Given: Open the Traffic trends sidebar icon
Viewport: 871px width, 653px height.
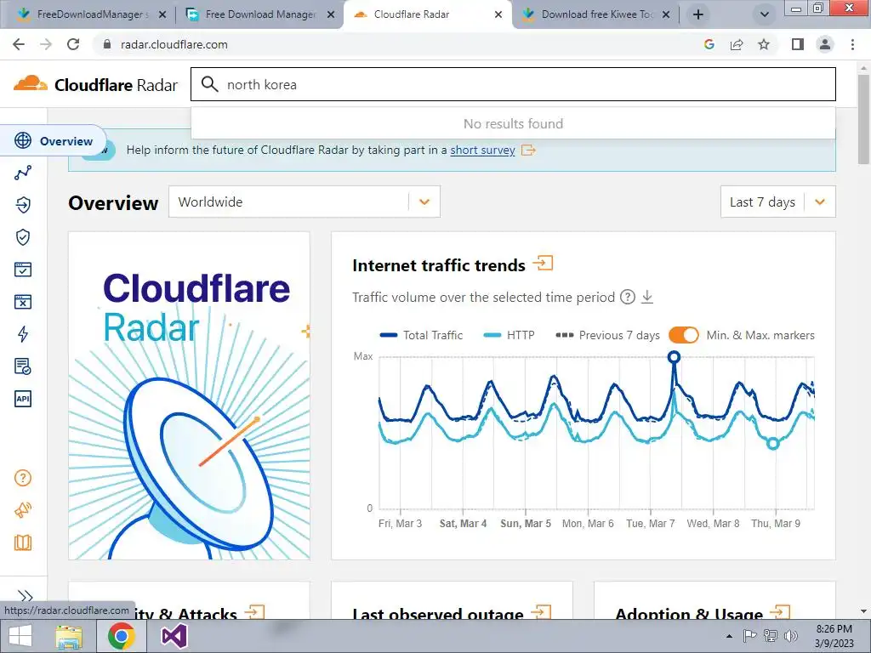Looking at the screenshot, I should (x=23, y=173).
